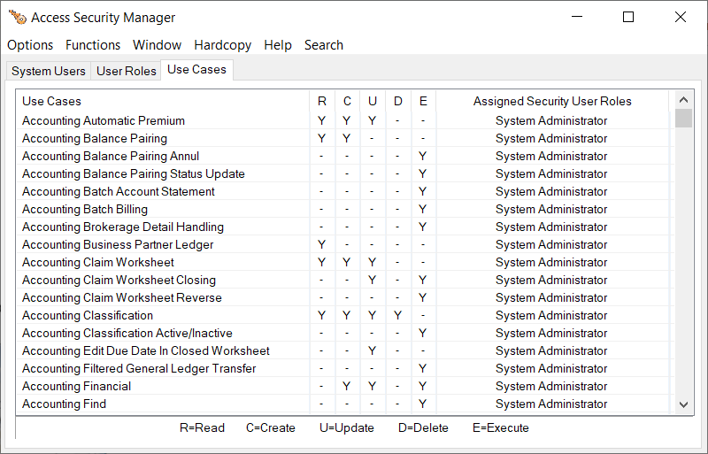
Task: Select Accounting Claim Worksheet Reverse
Action: (x=345, y=297)
